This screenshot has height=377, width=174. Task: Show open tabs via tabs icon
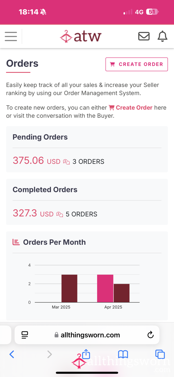(x=160, y=354)
